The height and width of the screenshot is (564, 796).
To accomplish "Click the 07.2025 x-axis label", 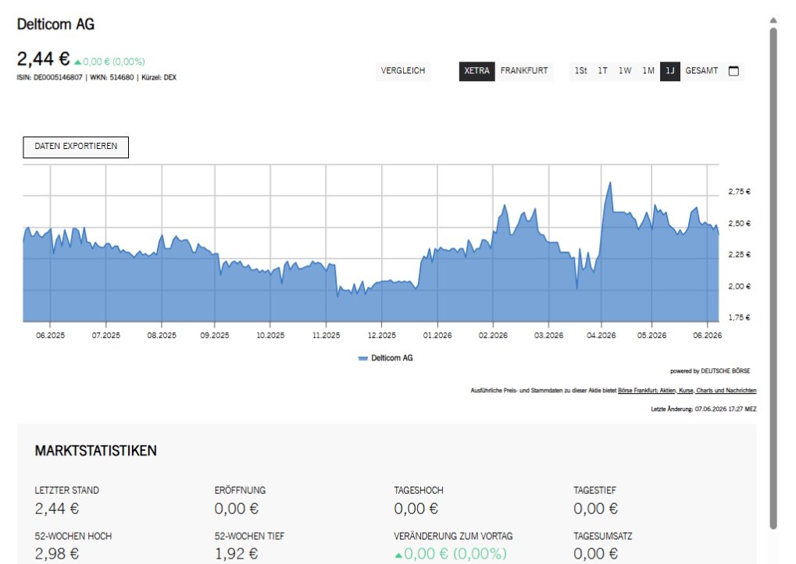I will (106, 335).
